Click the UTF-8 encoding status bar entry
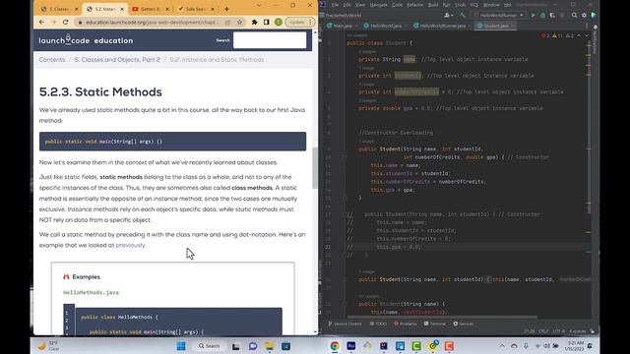The image size is (630, 354). [x=558, y=331]
